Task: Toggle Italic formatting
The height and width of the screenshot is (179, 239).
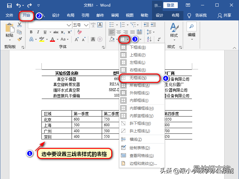Action: (38, 32)
